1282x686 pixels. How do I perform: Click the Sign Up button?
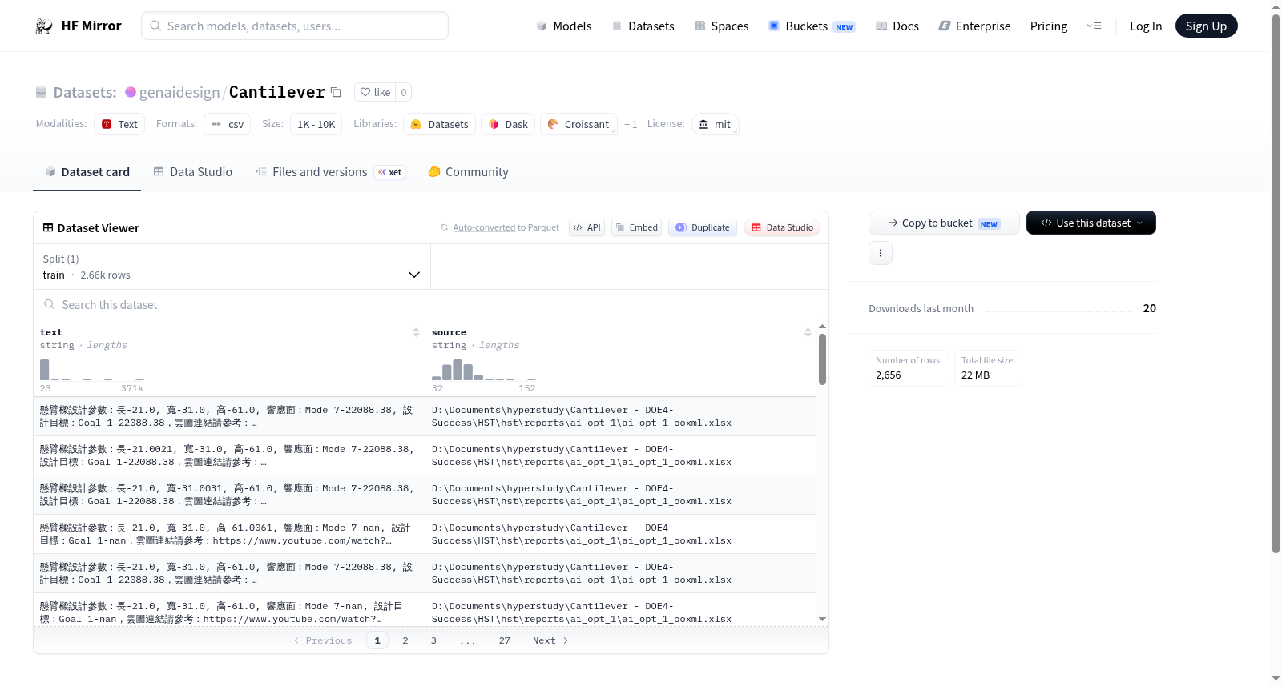tap(1206, 26)
